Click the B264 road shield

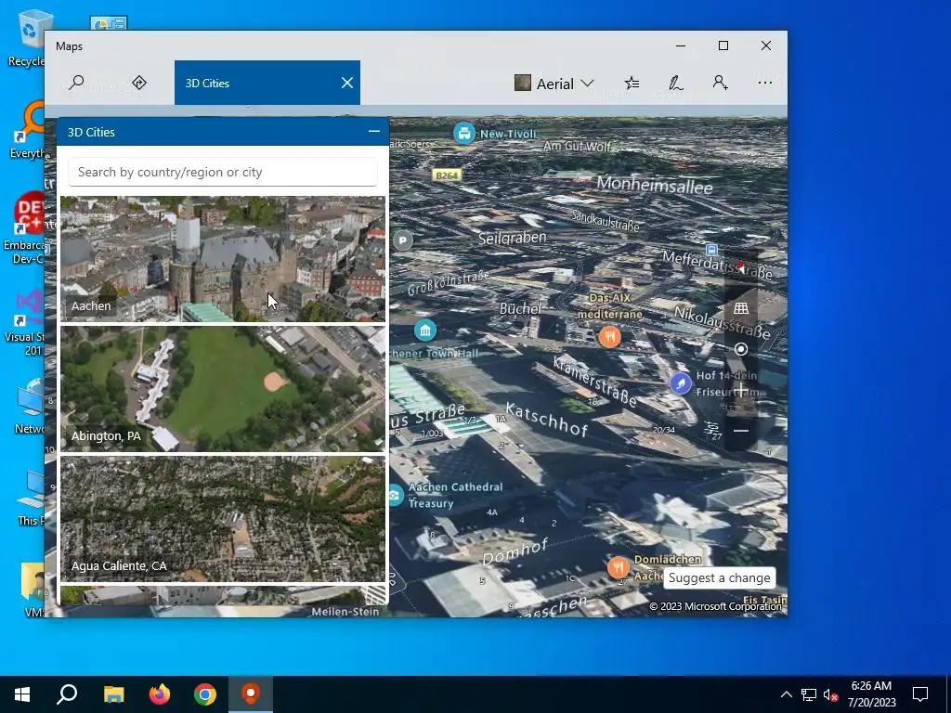pyautogui.click(x=447, y=175)
